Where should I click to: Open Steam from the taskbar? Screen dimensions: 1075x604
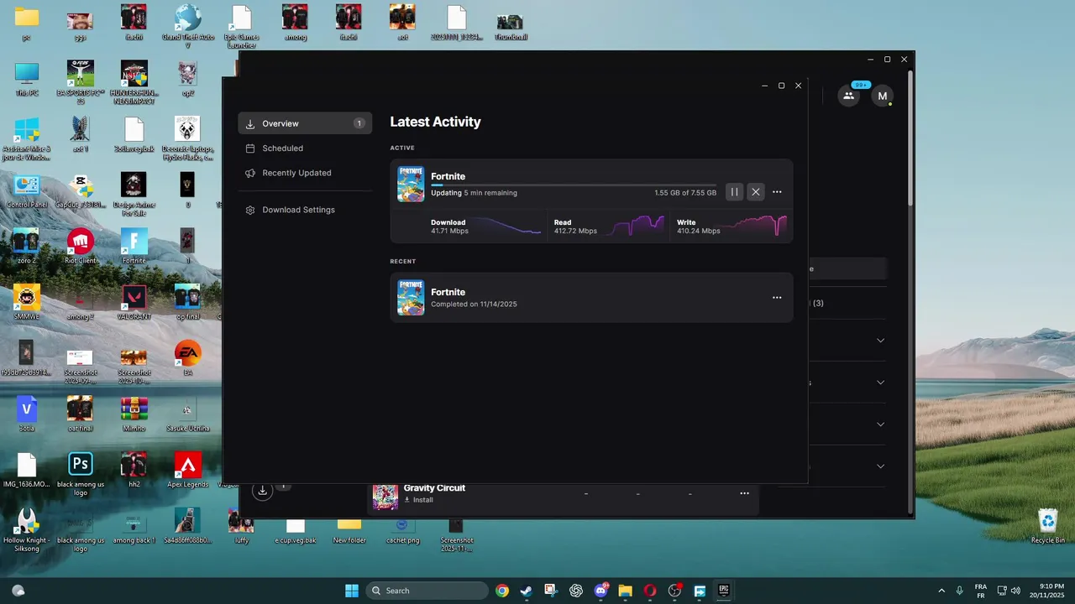[x=526, y=591]
